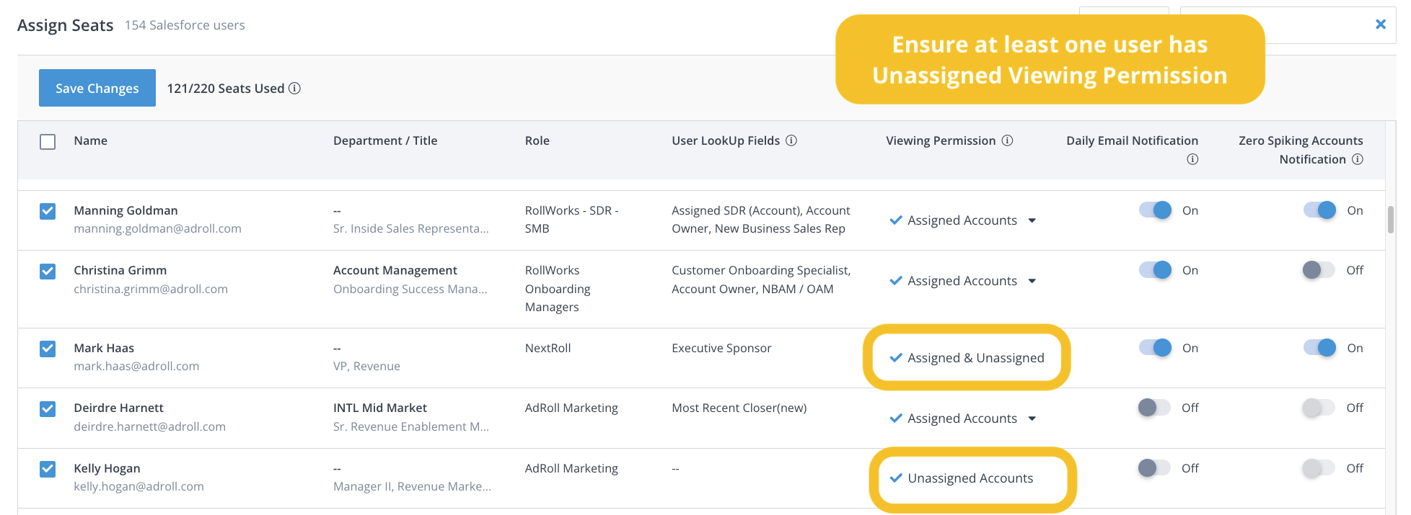Enable Deirdre Harnett's daily email notification
Screen dimensions: 1411x515
tap(1155, 408)
